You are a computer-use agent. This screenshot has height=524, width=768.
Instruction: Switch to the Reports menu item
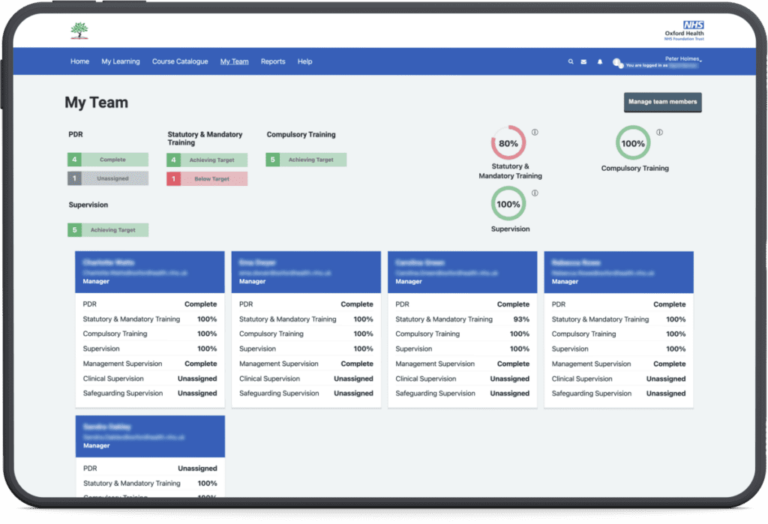click(273, 61)
